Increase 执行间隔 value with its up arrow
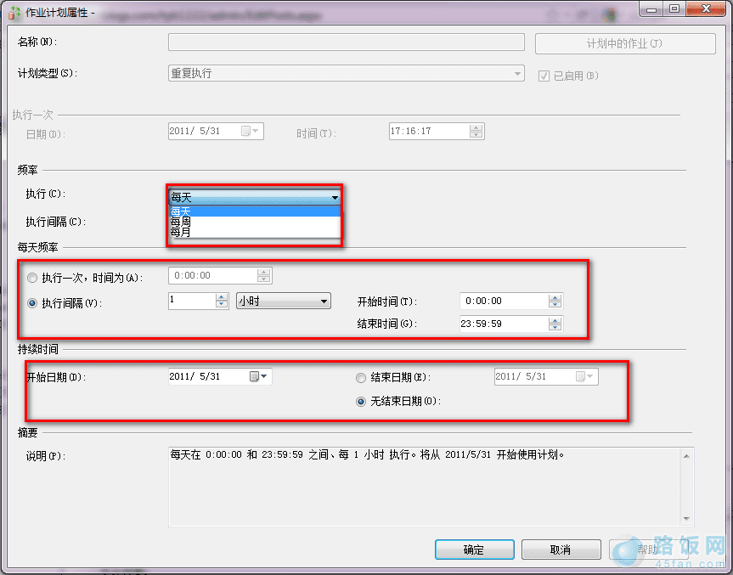 coord(222,296)
